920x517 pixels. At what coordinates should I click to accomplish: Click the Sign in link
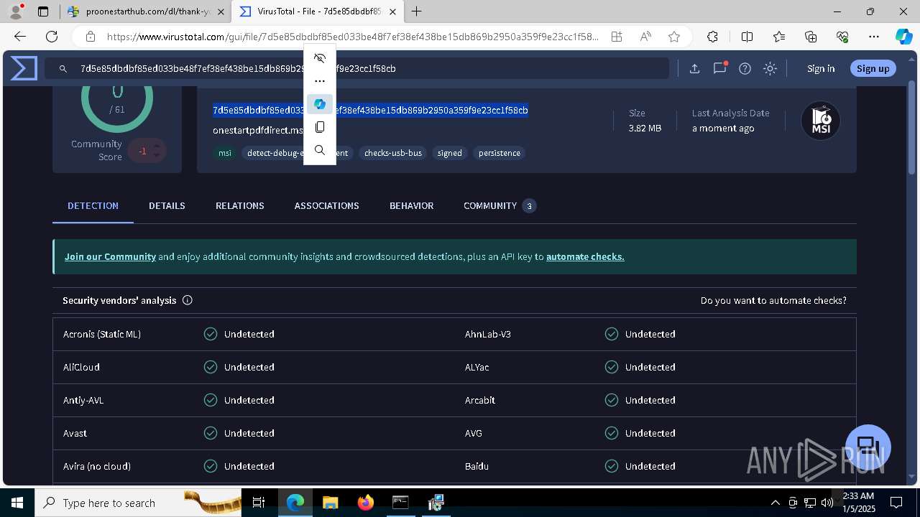[821, 69]
